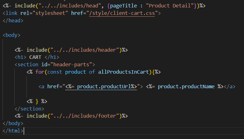Click the closing </section> tag
This screenshot has height=139, width=244.
coord(29,109)
